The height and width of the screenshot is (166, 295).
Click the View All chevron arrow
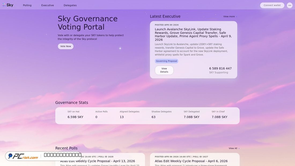coord(239,149)
